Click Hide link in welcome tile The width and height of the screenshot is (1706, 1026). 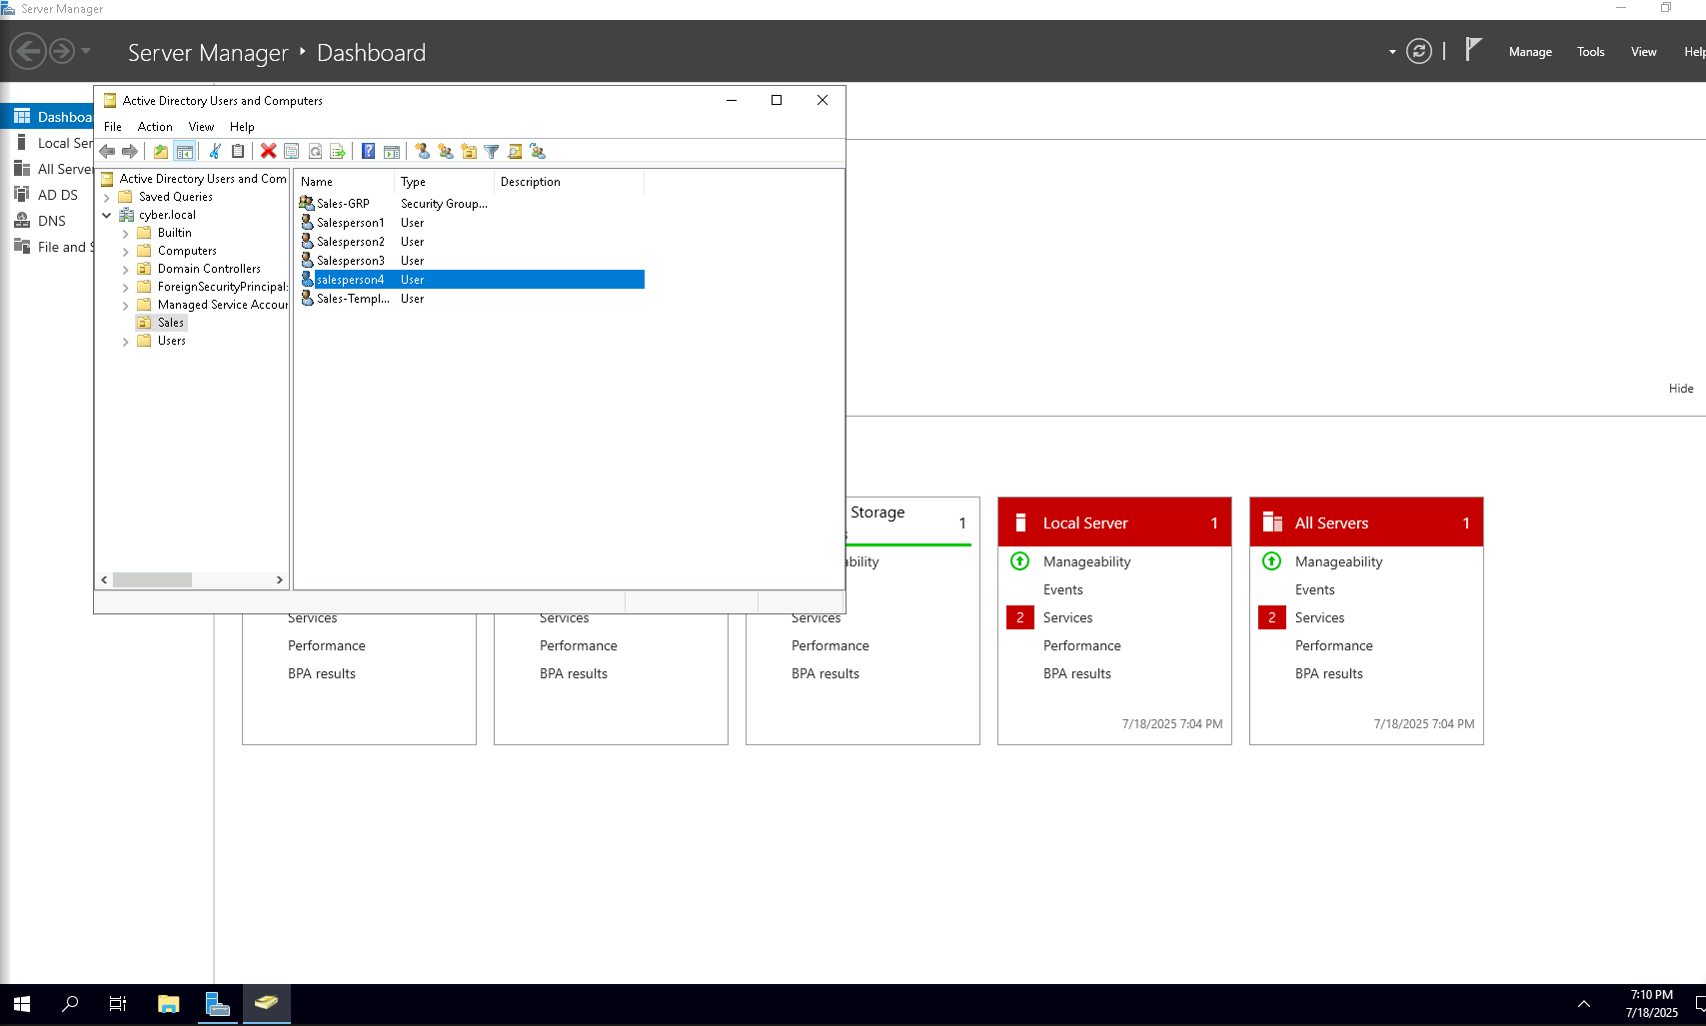coord(1681,389)
